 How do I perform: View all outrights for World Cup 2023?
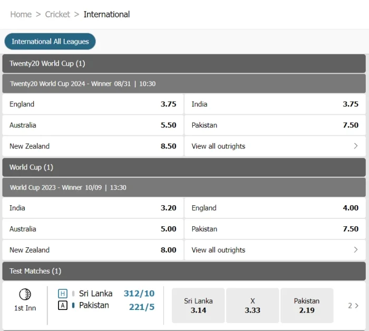point(275,250)
